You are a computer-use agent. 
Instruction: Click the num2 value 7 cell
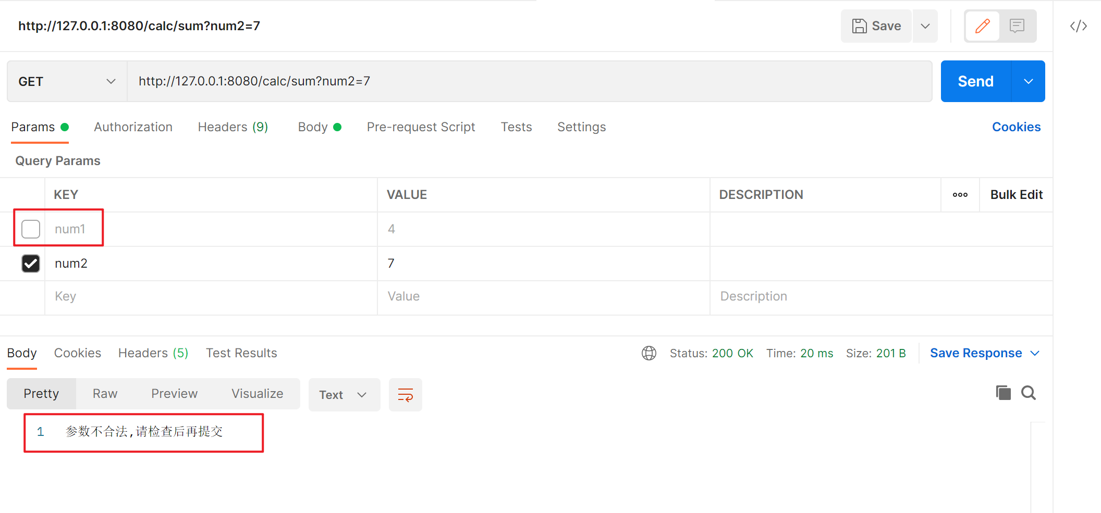(543, 264)
